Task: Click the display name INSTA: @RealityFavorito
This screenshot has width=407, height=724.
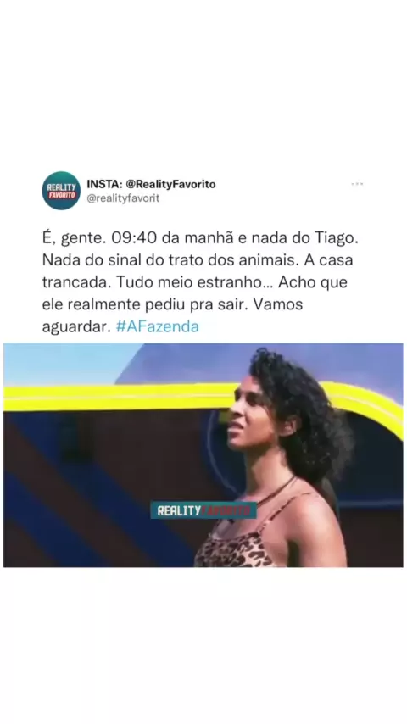Action: pos(151,184)
